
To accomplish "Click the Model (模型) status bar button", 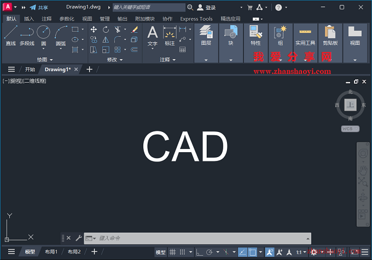I will tap(160, 252).
